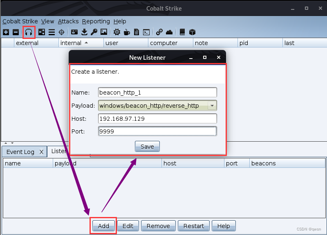This screenshot has height=235, width=327.
Task: Open Credentials card icon
Action: click(74, 32)
